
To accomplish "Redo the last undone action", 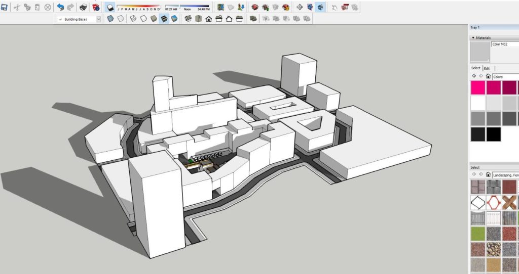I will [70, 7].
